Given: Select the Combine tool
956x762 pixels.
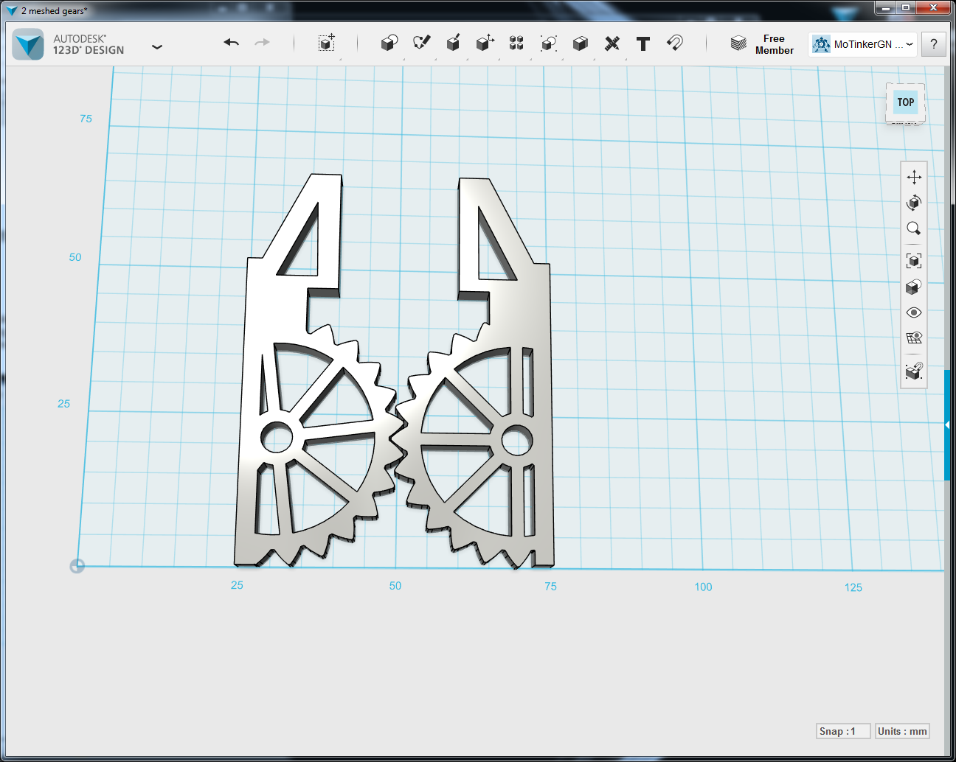Looking at the screenshot, I should pyautogui.click(x=579, y=43).
